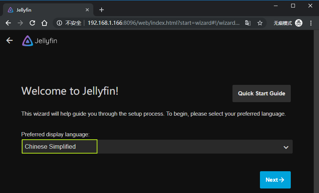Click the translate page icon in address bar
Viewport: 319px width, 193px height.
248,23
